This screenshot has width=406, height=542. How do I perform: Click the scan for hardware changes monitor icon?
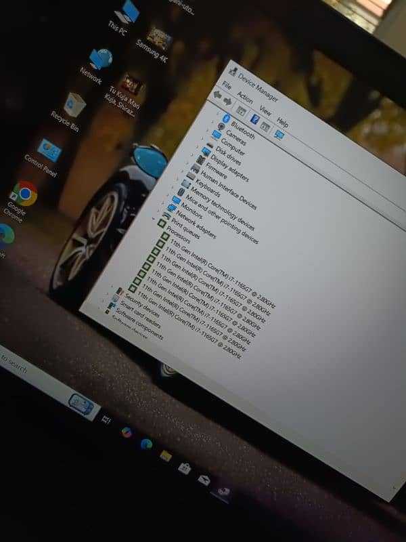tap(279, 134)
